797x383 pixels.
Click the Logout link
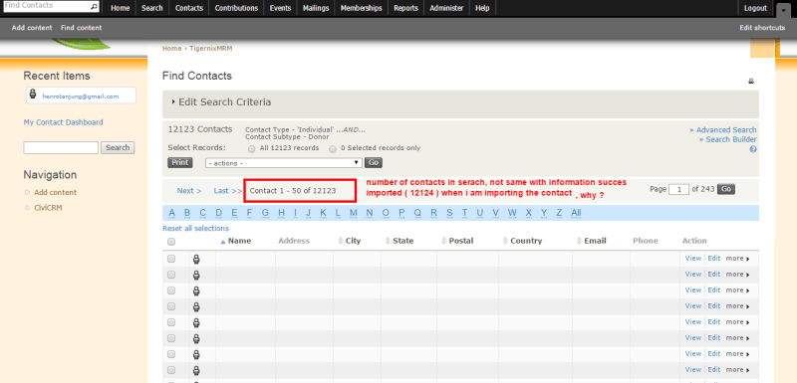[755, 8]
